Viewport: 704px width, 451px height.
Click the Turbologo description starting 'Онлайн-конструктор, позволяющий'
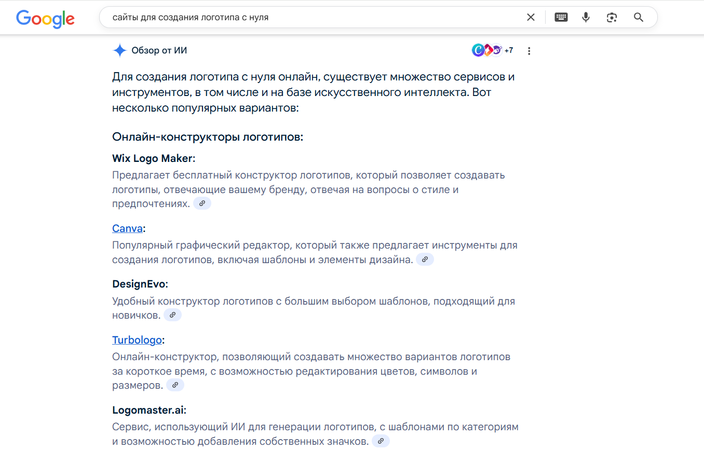click(312, 371)
